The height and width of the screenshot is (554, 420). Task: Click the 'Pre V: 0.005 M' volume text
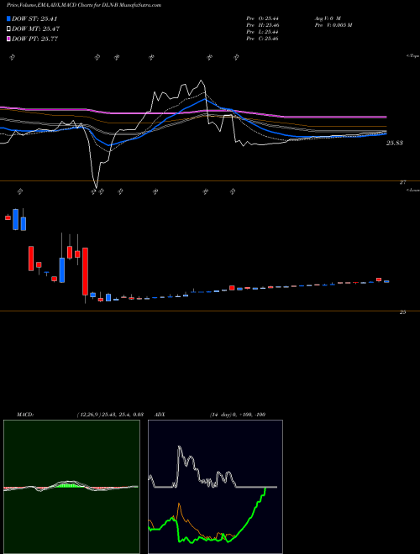[333, 25]
